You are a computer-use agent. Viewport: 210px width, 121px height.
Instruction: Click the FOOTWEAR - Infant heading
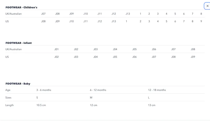pyautogui.click(x=19, y=43)
